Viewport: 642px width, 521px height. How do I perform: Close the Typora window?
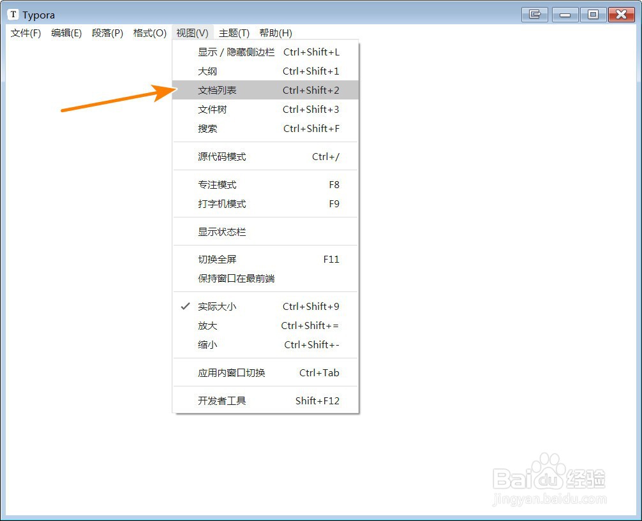(621, 15)
